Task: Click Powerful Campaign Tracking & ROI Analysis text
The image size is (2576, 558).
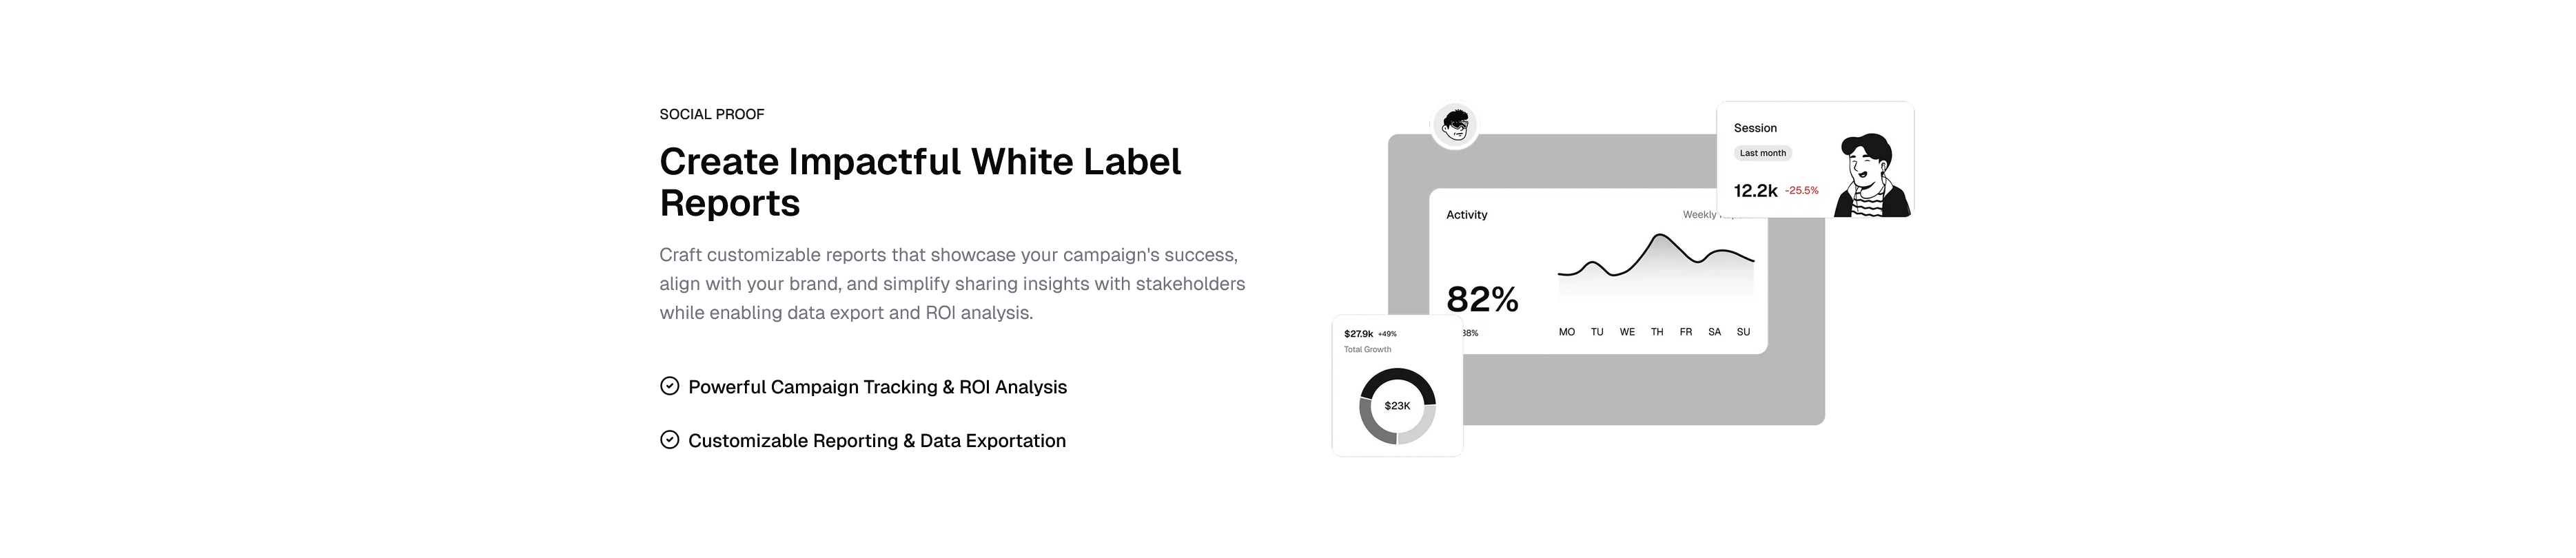Action: [x=877, y=387]
